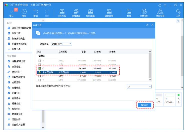Click 所有工具 in the wizard panel
The height and width of the screenshot is (132, 185).
tap(16, 49)
